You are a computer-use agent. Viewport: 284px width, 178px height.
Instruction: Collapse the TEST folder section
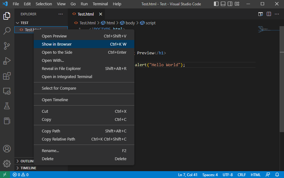41,23
